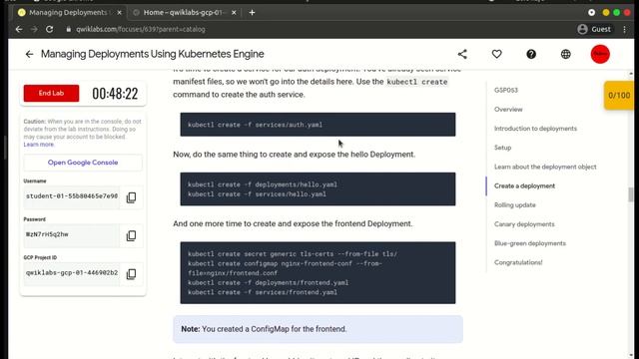Viewport: 639px width, 359px height.
Task: Go to Blue-green deployments section
Action: pyautogui.click(x=530, y=243)
